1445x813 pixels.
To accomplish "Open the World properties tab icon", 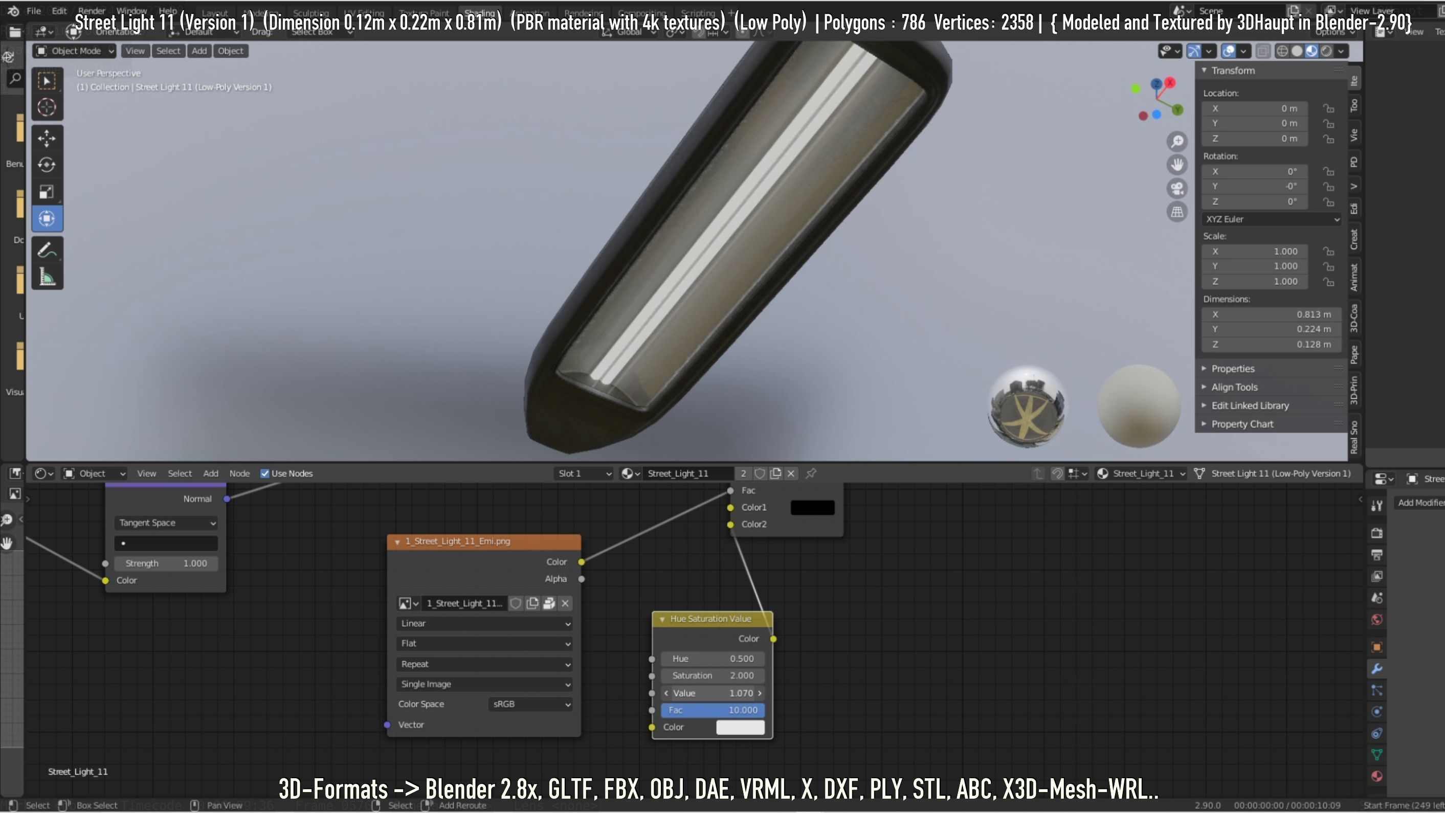I will tap(1376, 620).
